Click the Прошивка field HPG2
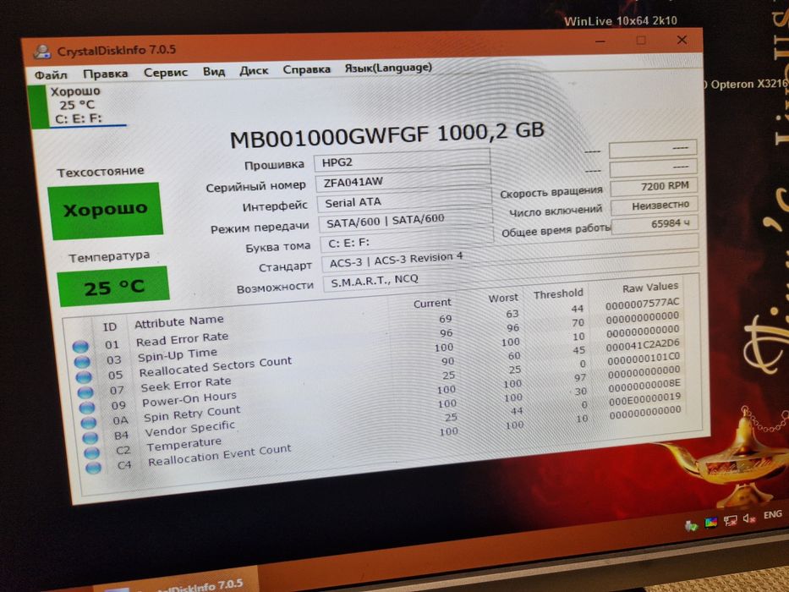The width and height of the screenshot is (789, 592). pos(402,160)
